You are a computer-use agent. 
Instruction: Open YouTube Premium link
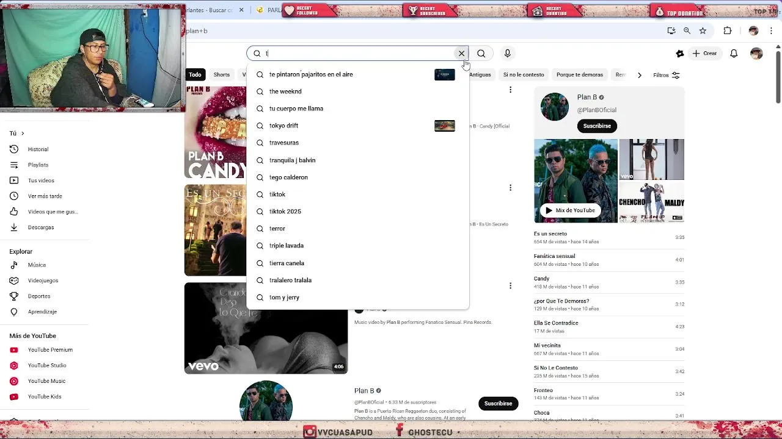50,350
